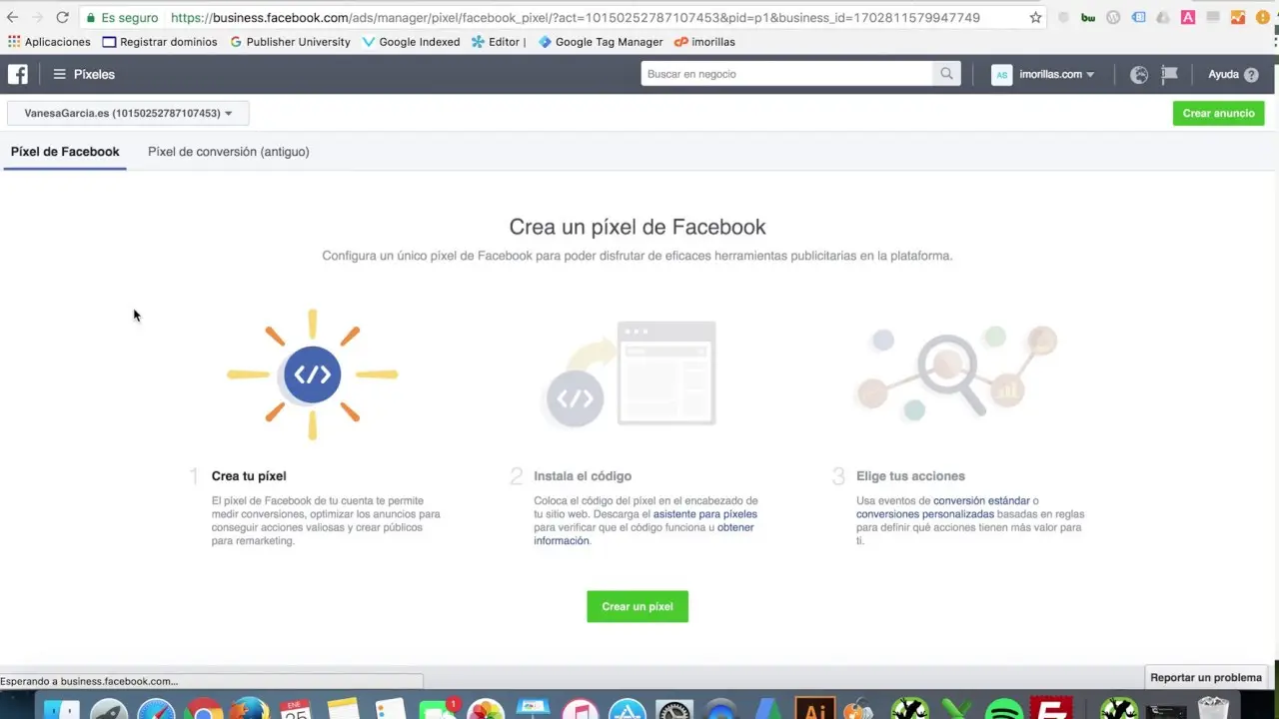Click the Ayuda question mark icon
This screenshot has width=1279, height=719.
[x=1251, y=75]
